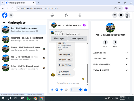Choose the 'Yes, are you...' quick reply
This screenshot has height=101, width=134.
[x=65, y=54]
